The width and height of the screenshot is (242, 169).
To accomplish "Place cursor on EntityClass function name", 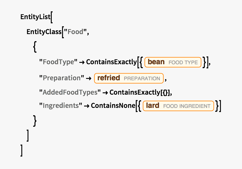I will 44,32.
